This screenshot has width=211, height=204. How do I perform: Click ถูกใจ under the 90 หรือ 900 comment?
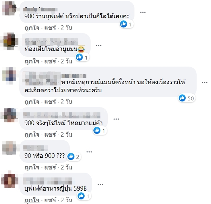click(x=32, y=167)
